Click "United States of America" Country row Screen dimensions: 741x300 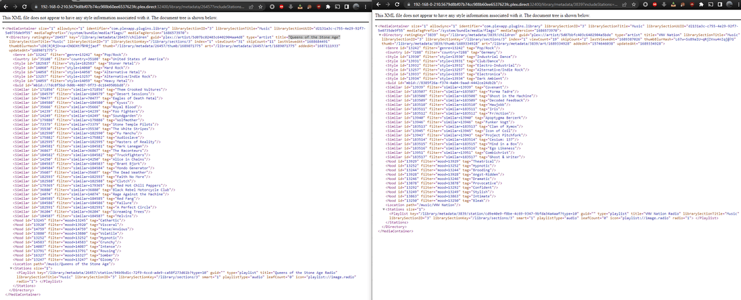click(91, 59)
